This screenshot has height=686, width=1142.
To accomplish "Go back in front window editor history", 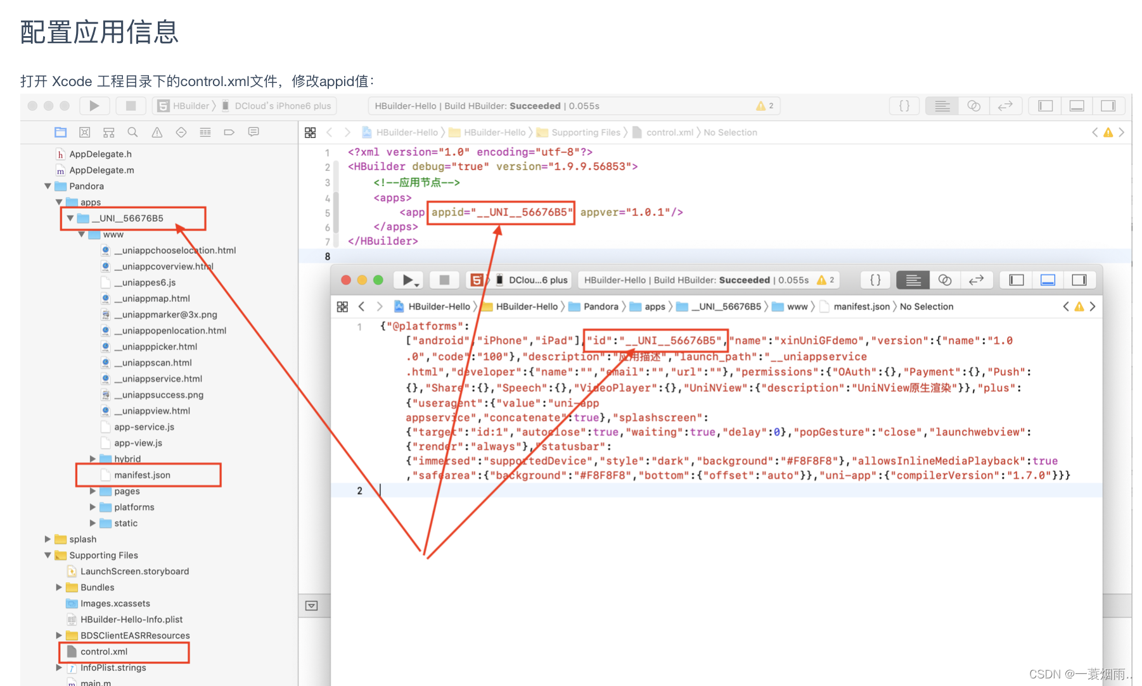I will pyautogui.click(x=362, y=306).
